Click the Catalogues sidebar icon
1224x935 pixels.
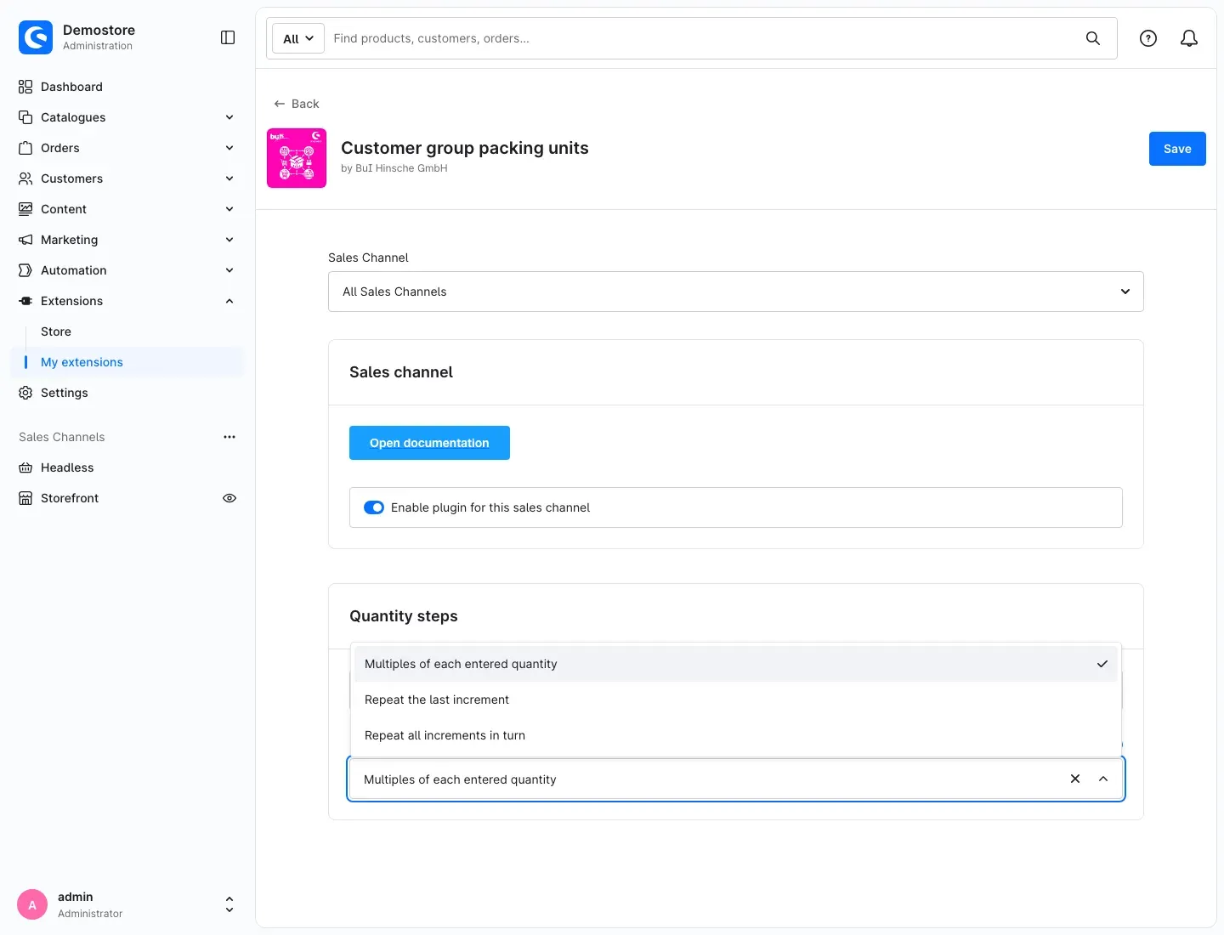tap(25, 117)
